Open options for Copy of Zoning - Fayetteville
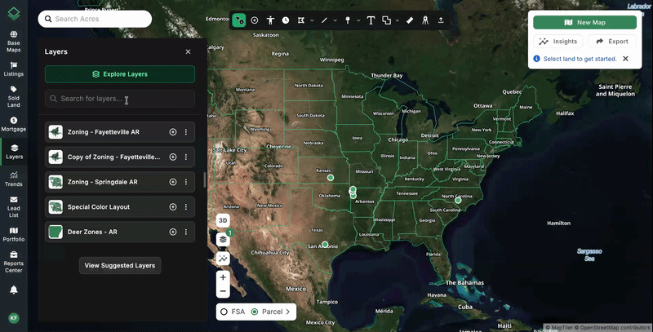The width and height of the screenshot is (653, 332). [186, 157]
